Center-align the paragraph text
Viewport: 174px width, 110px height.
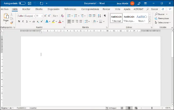pyautogui.click(x=73, y=21)
